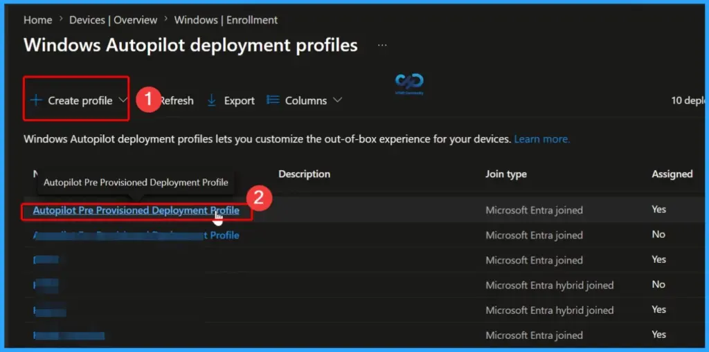Click the Export button label
This screenshot has width=709, height=352.
click(239, 100)
